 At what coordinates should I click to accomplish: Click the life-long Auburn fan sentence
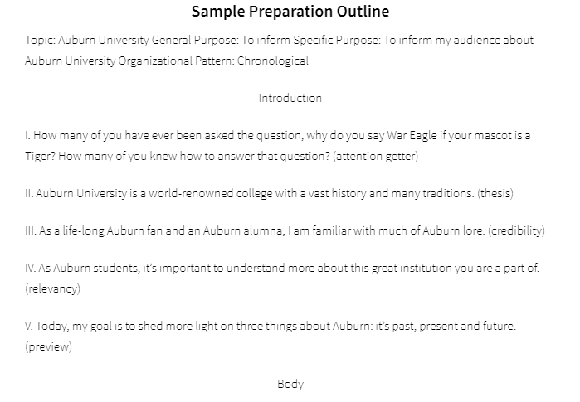262,231
